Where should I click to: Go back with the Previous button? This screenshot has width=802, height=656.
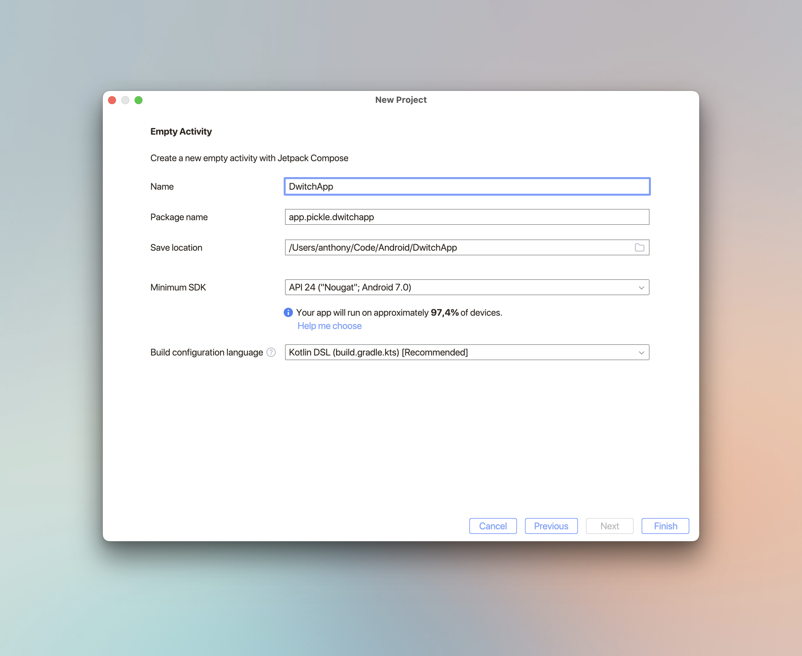pos(551,526)
